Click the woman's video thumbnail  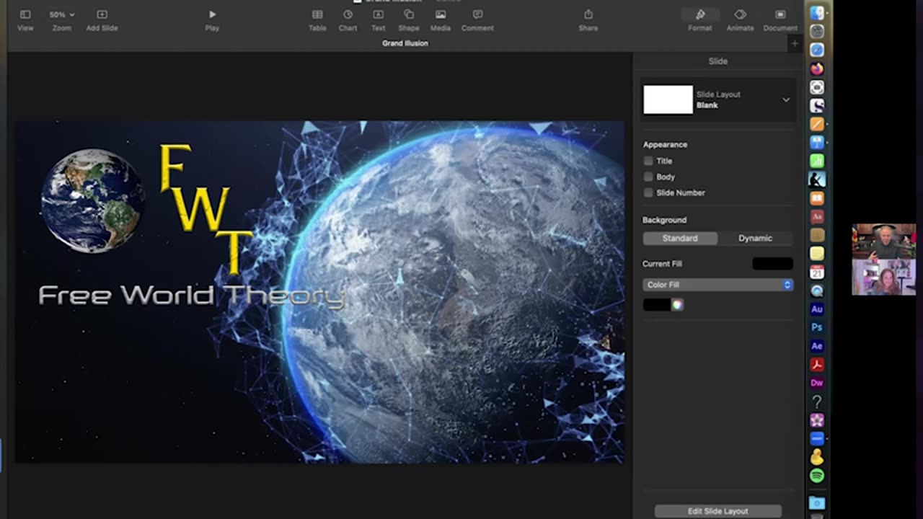(884, 278)
